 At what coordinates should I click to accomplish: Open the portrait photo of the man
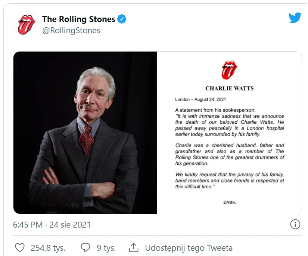(85, 133)
